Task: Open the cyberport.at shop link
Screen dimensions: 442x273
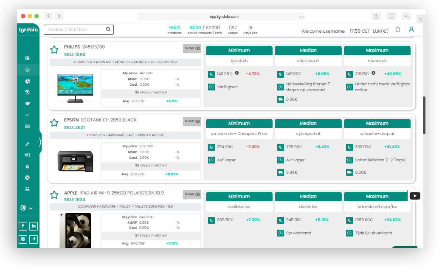Action: pos(308,134)
